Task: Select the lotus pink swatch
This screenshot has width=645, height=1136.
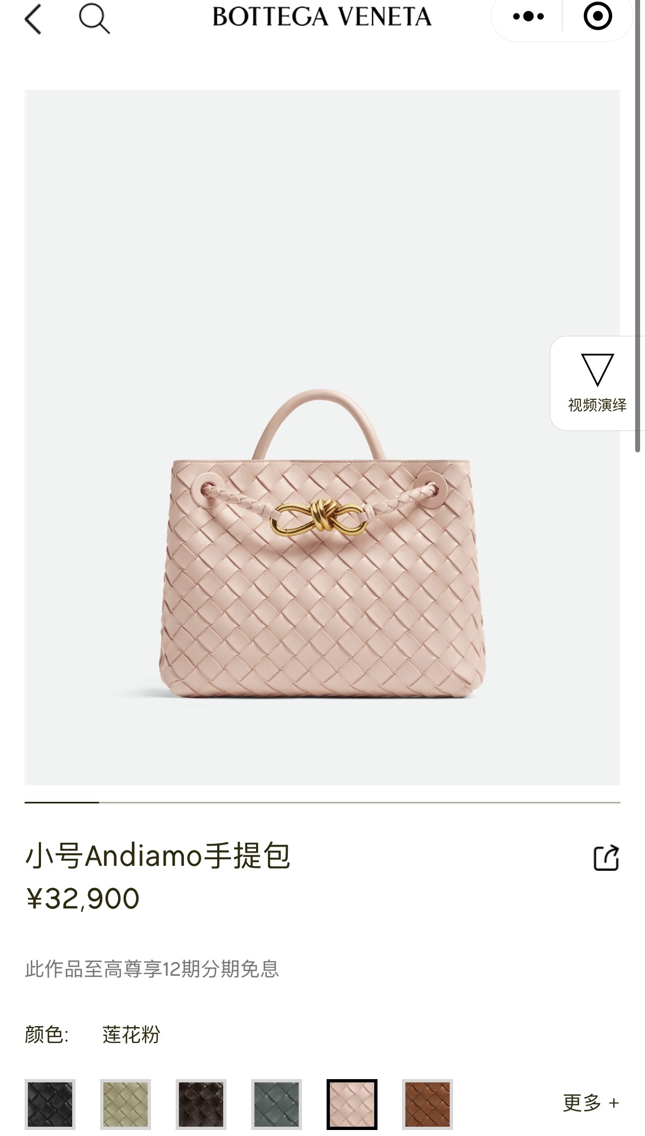Action: click(352, 1104)
